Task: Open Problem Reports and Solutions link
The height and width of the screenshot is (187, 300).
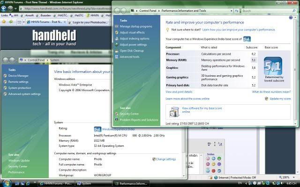Action: pos(139,120)
